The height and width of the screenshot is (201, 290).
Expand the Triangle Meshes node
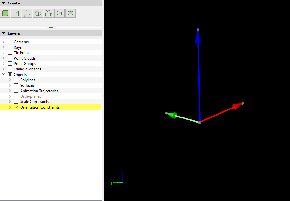pyautogui.click(x=4, y=69)
